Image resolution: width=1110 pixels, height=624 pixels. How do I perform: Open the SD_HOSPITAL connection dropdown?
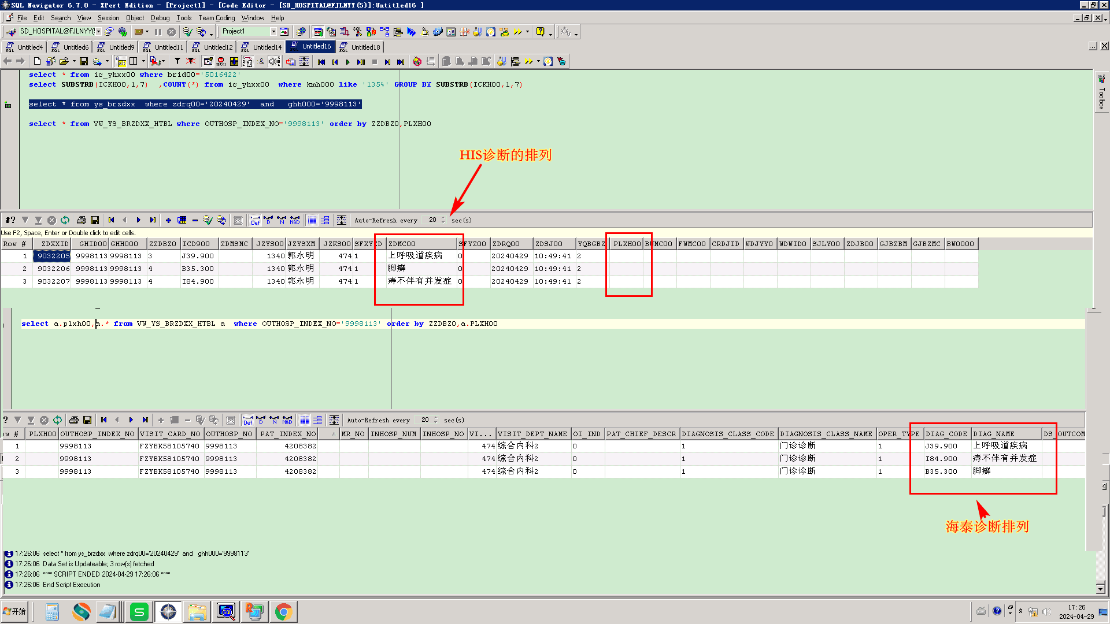[99, 32]
